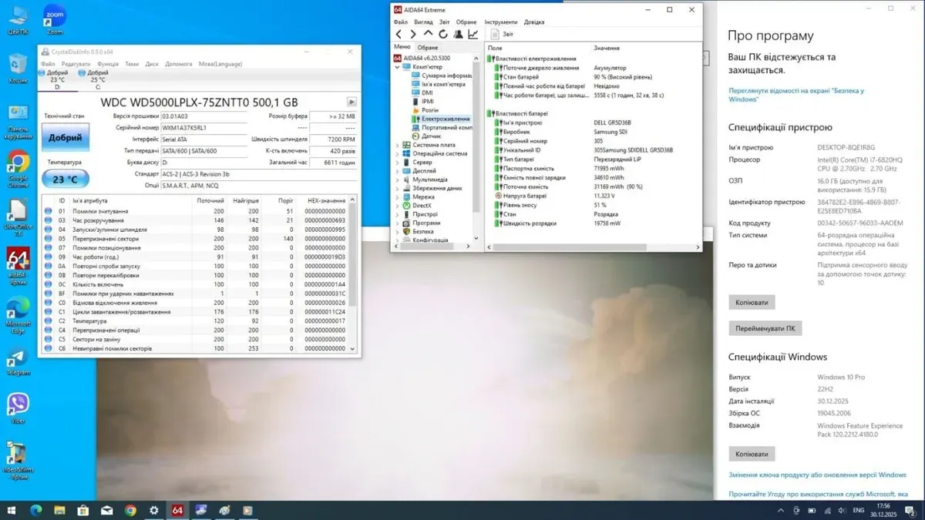Image resolution: width=925 pixels, height=520 pixels.
Task: Click the AIDA64 Refresh toolbar icon
Action: point(443,34)
